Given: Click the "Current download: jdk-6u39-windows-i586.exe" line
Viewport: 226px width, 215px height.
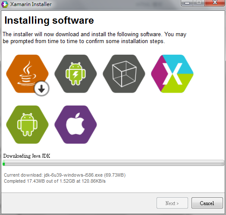Looking at the screenshot, I should coord(65,175).
